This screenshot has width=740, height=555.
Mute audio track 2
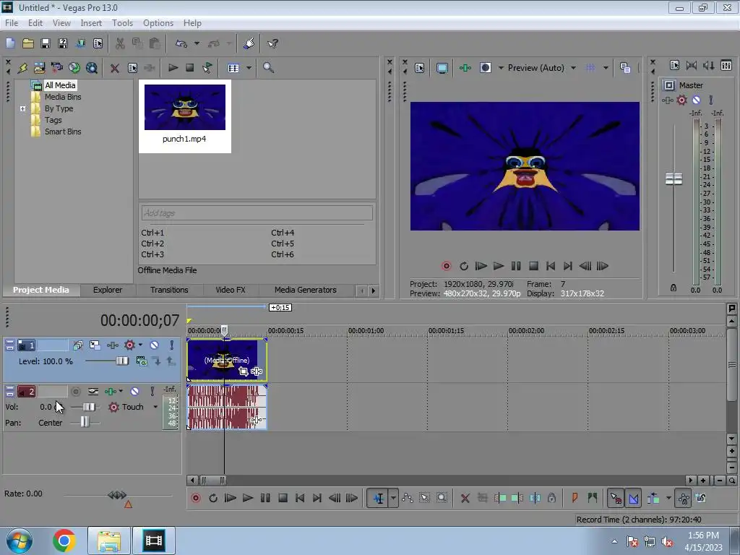click(x=135, y=391)
